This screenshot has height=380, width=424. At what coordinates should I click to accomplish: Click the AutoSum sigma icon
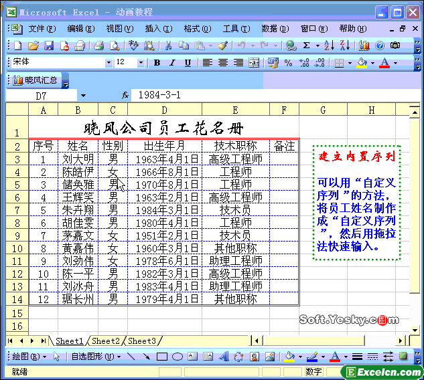click(x=306, y=45)
